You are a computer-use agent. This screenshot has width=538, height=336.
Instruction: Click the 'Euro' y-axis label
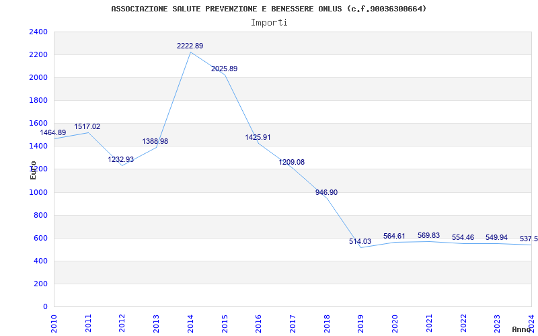33,170
